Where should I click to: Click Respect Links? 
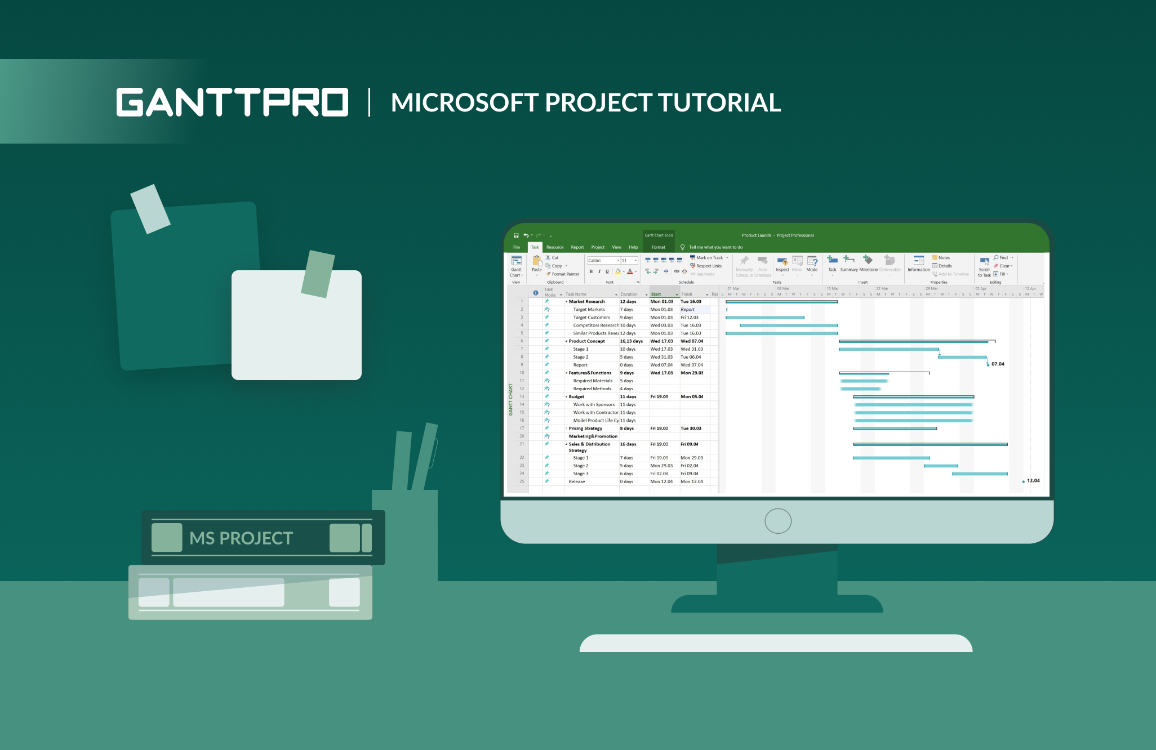[706, 266]
